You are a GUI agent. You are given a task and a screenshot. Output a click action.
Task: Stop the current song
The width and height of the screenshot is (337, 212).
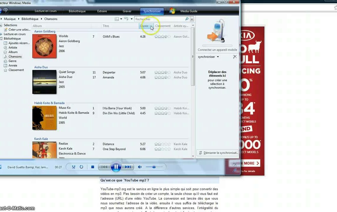[x=93, y=167]
